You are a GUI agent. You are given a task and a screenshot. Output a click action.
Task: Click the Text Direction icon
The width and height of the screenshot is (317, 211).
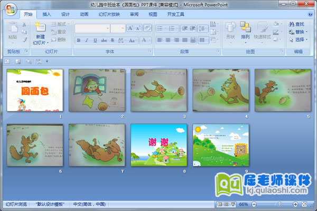pos(214,24)
